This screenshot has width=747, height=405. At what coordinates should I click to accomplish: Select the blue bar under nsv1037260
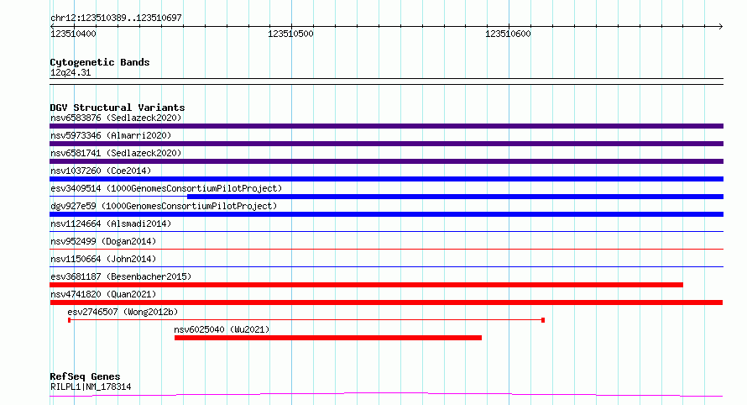click(386, 179)
